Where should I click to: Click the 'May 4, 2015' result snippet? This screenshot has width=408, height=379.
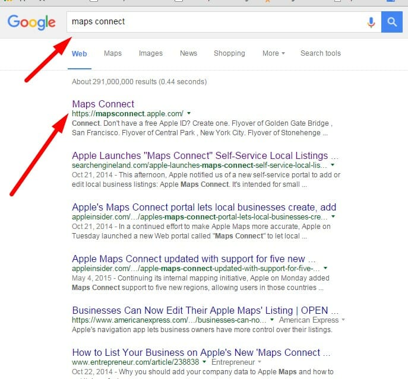[x=200, y=283]
